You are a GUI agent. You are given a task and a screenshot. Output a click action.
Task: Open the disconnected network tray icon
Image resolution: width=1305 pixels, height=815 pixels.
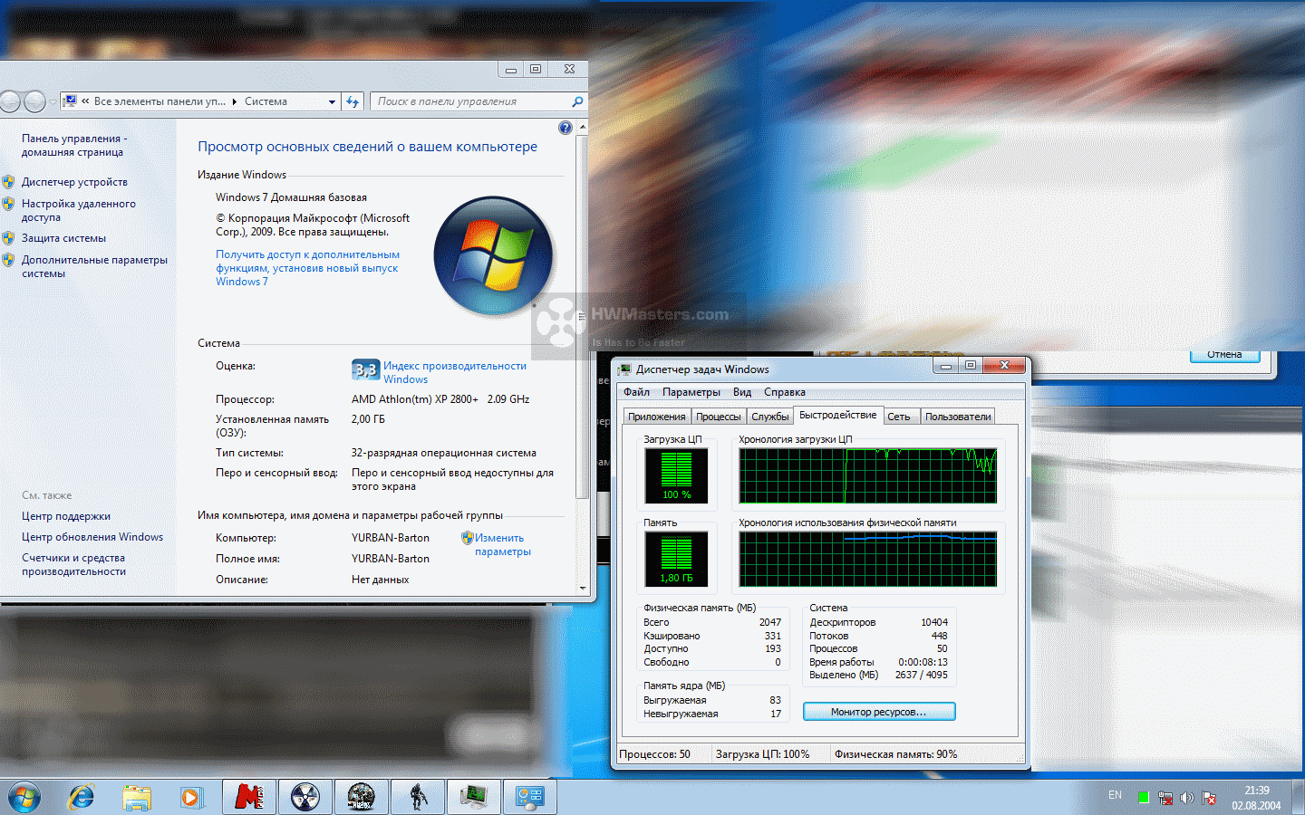(x=1165, y=798)
